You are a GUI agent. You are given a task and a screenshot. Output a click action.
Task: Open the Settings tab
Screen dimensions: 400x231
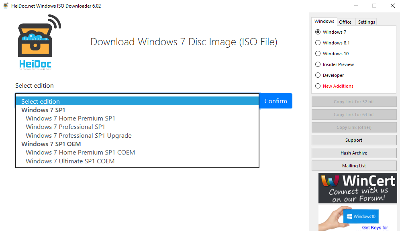tap(366, 22)
